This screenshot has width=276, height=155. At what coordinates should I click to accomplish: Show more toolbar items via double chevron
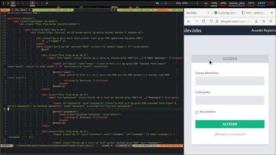point(263,21)
